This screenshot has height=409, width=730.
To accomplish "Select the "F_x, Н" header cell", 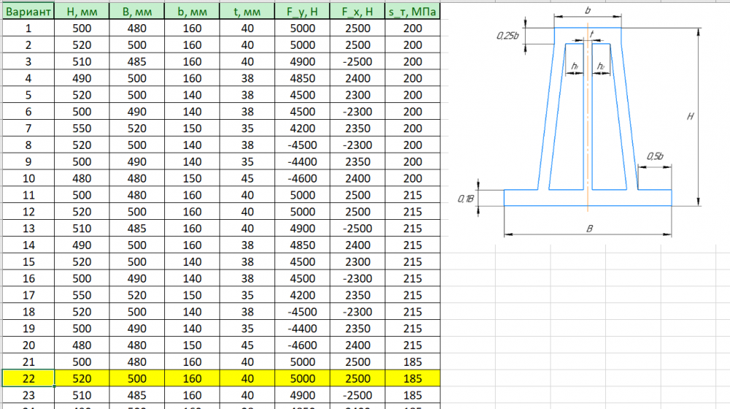I will pos(358,12).
